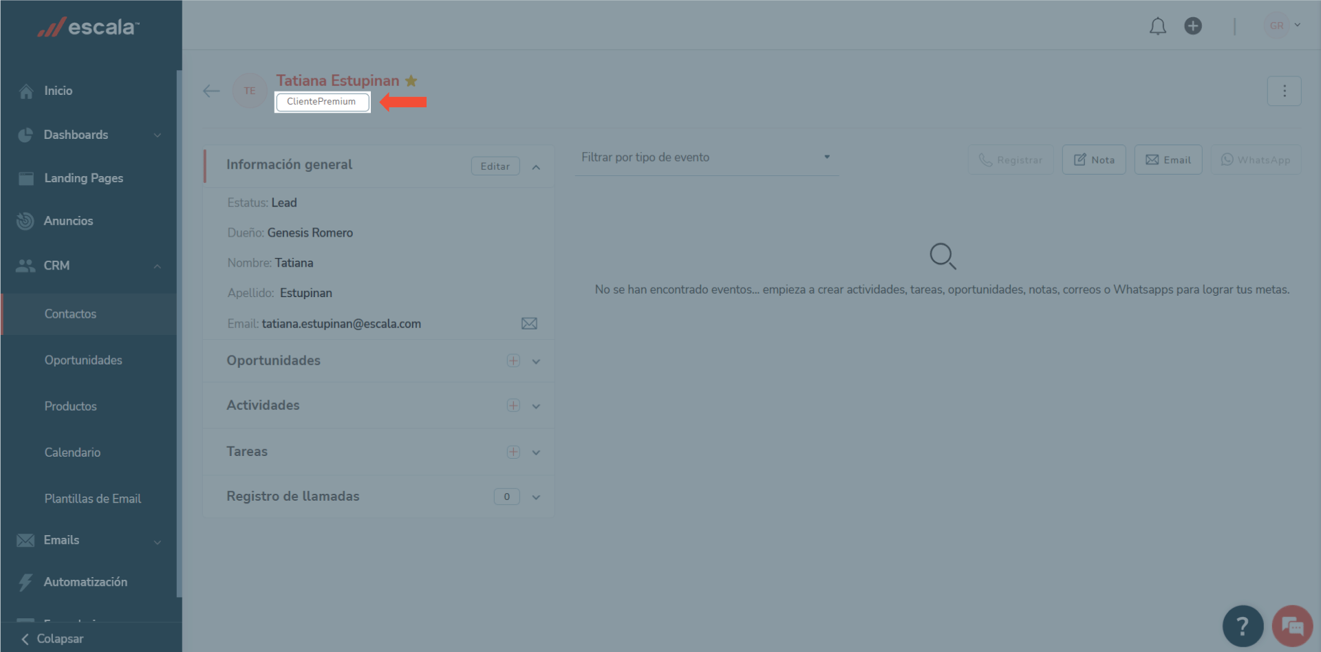This screenshot has width=1321, height=652.
Task: Expand the Tareas section
Action: click(536, 452)
